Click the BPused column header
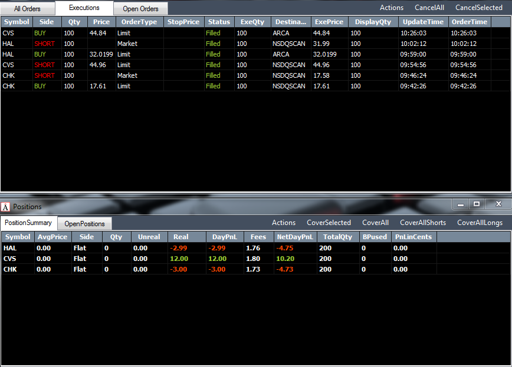The image size is (512, 367). pos(375,237)
